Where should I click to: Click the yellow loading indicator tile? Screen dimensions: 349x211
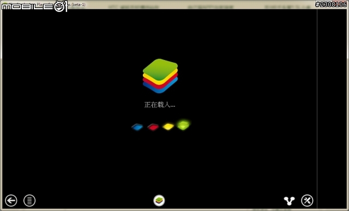pyautogui.click(x=169, y=126)
